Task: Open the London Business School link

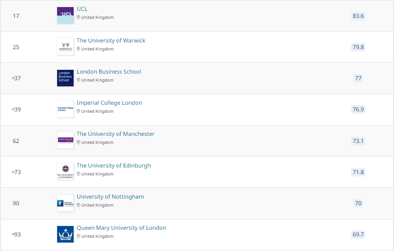Action: coord(109,72)
